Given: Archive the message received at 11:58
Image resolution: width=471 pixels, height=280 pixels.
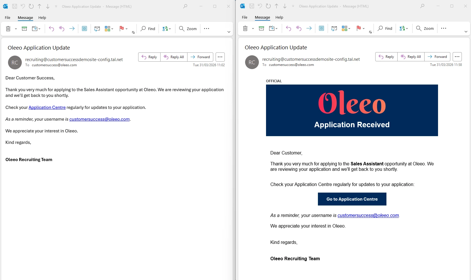Looking at the screenshot, I should [x=261, y=28].
